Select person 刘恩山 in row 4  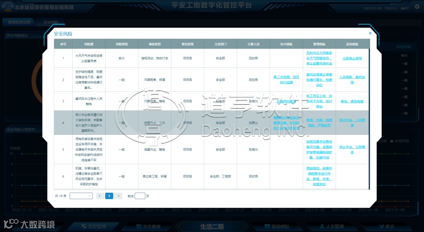pyautogui.click(x=253, y=123)
